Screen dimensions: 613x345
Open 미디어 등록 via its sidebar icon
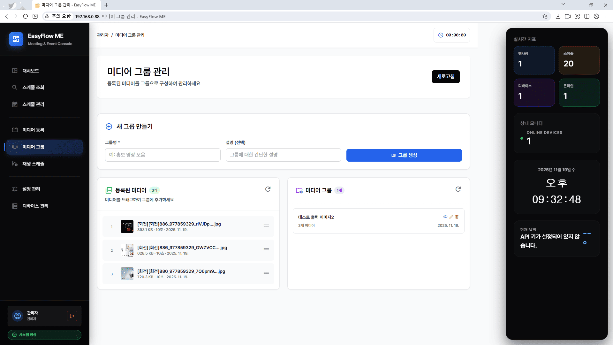click(15, 130)
